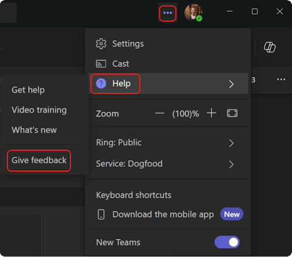Open the Settings and more ellipsis menu
Screen dimensions: 292x257
coord(168,13)
